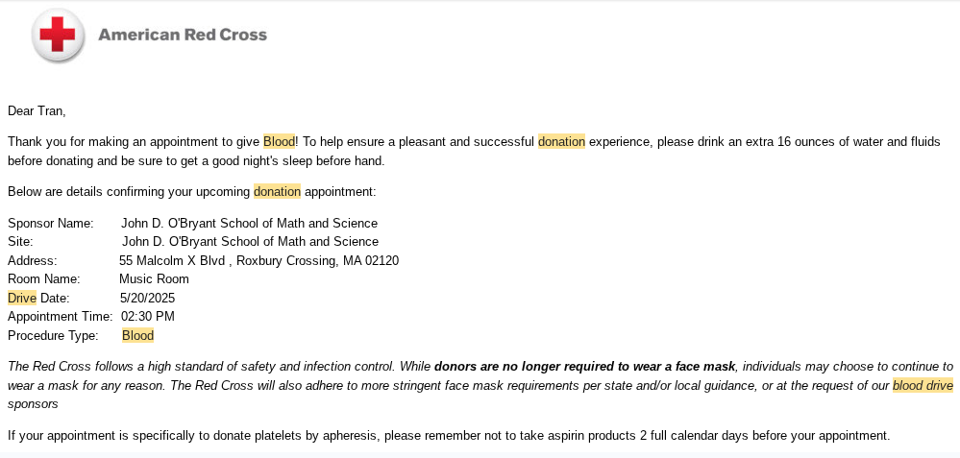The width and height of the screenshot is (960, 458).
Task: Click the "Room Name:" label
Action: (x=43, y=279)
